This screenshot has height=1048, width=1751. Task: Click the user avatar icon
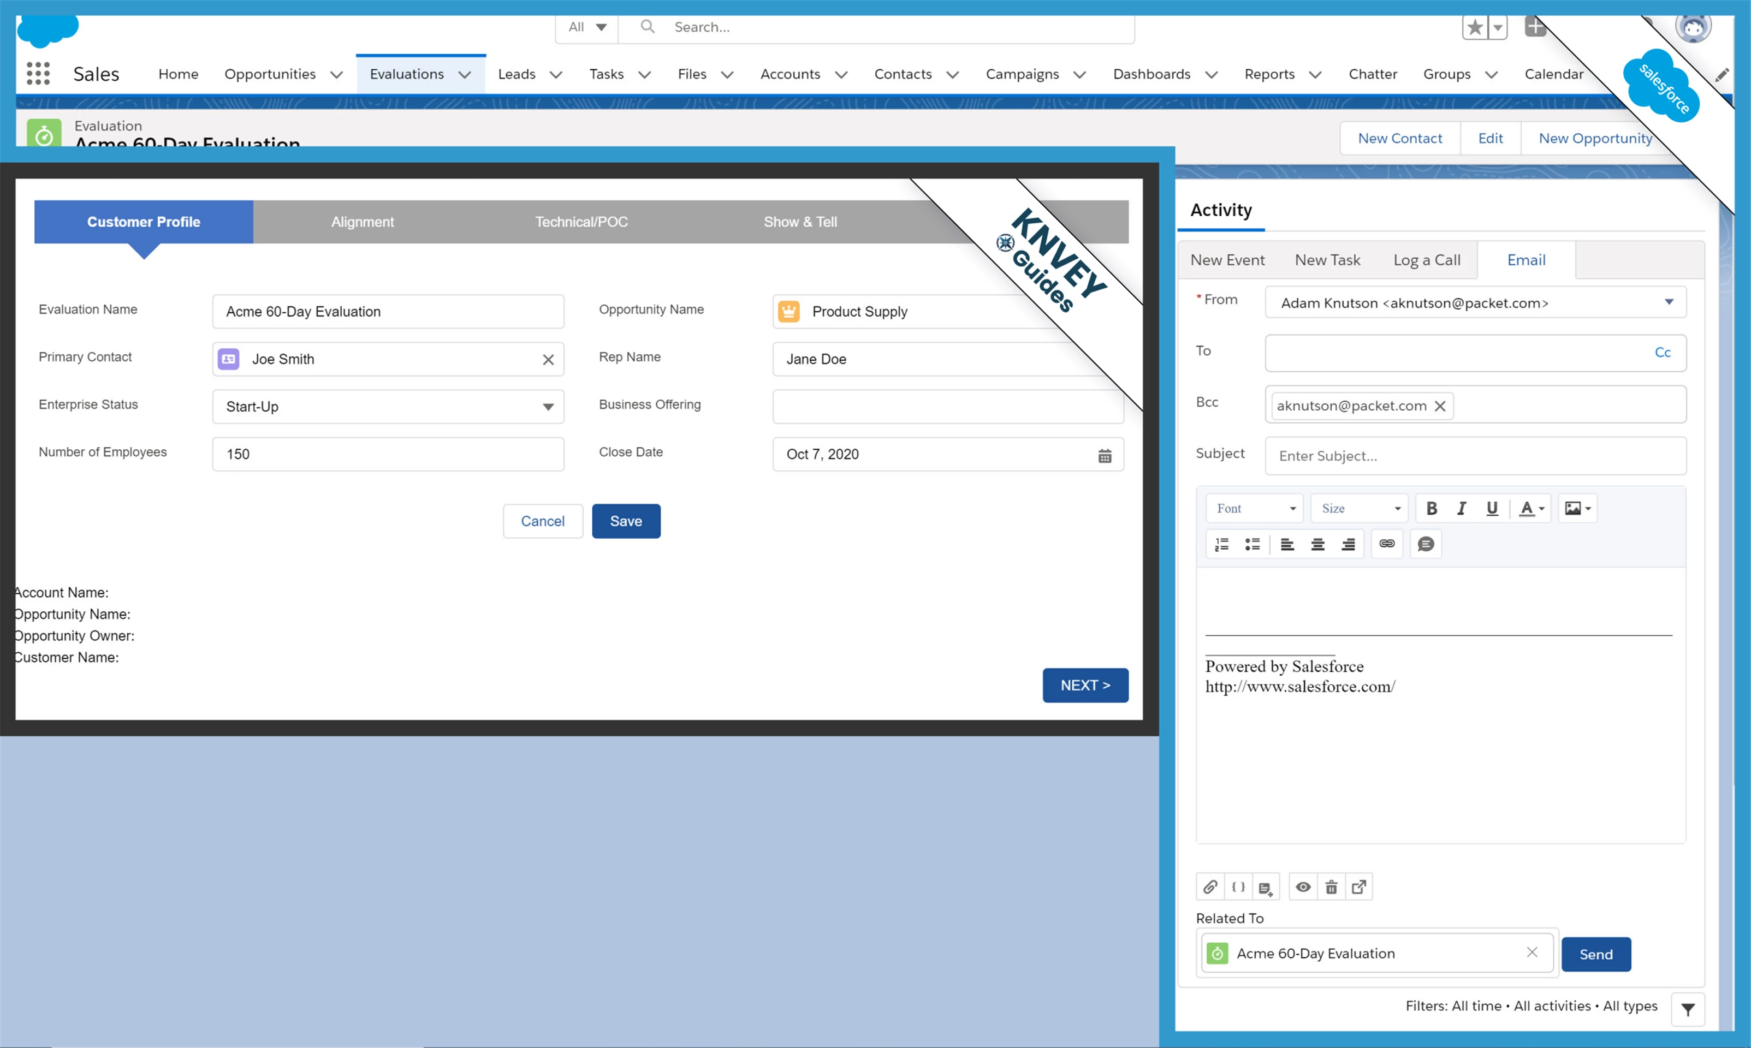1693,27
